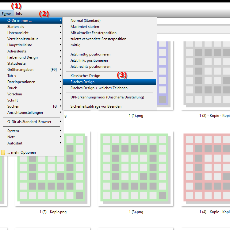This screenshot has width=230, height=230.
Task: Open the Statusleiste submenu
Action: pos(31,63)
